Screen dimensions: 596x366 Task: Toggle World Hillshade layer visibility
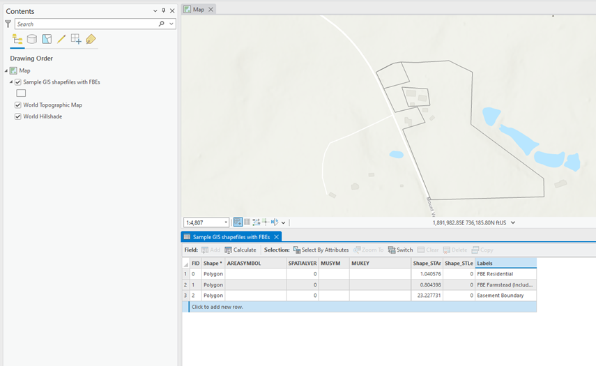pos(18,116)
